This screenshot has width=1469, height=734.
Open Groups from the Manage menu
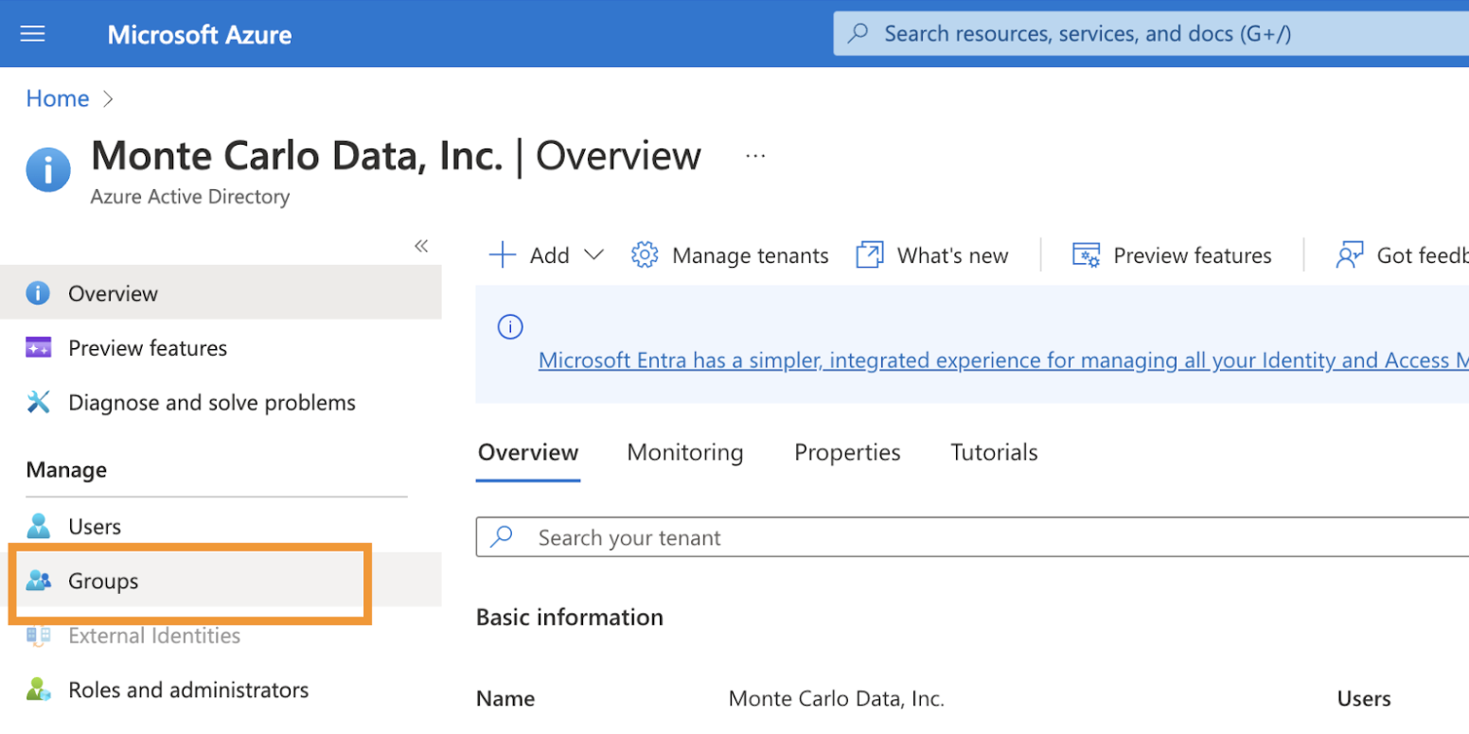pyautogui.click(x=103, y=581)
